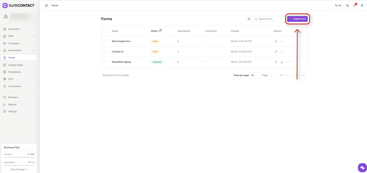
Task: Open the Newsletter Signup form name
Action: point(121,62)
